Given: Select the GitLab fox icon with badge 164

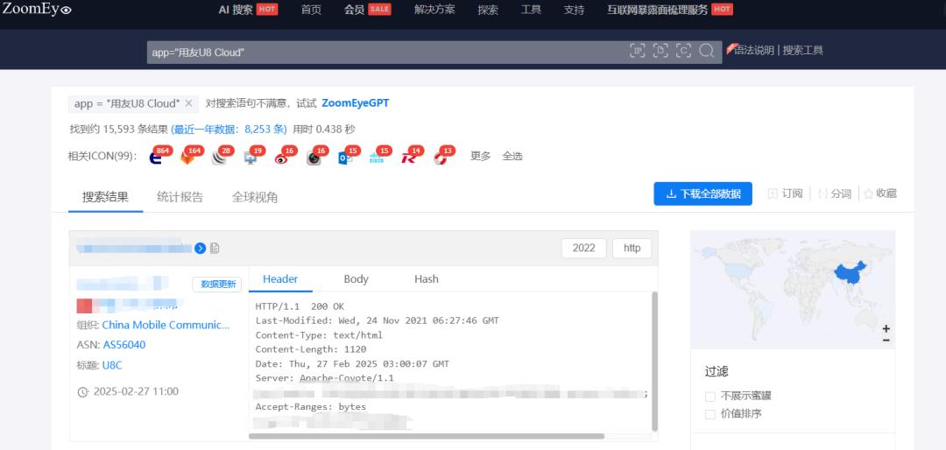Looking at the screenshot, I should click(x=188, y=158).
